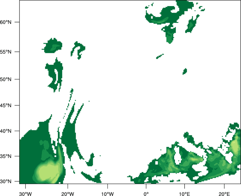Click the 35°N latitude label
Screen dimensions: 241x196
(5, 156)
